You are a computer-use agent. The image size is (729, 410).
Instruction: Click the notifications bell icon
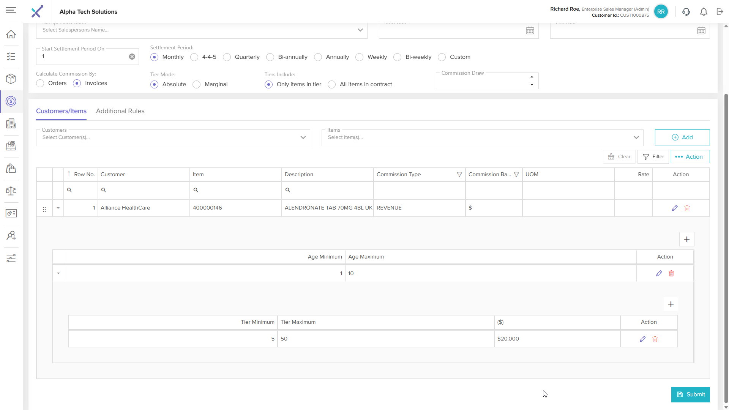(x=704, y=12)
